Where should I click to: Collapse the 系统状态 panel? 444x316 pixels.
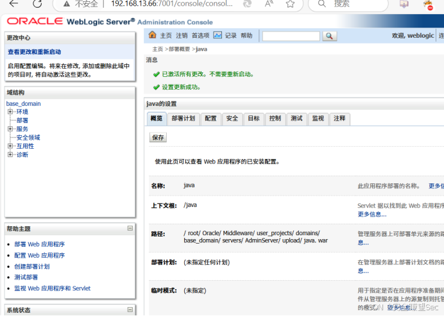pyautogui.click(x=130, y=310)
